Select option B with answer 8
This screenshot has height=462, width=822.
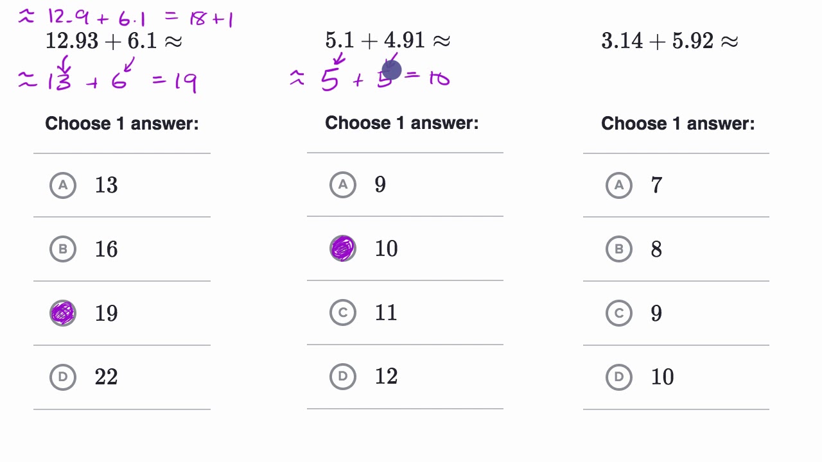[x=619, y=249]
